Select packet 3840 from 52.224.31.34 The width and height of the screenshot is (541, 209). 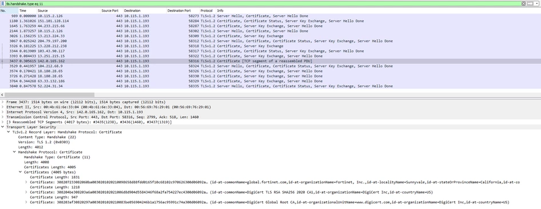(x=270, y=86)
